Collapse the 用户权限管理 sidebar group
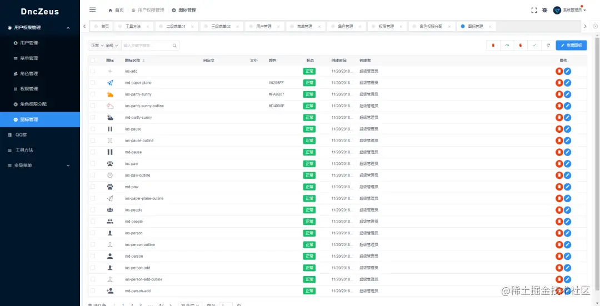 40,28
